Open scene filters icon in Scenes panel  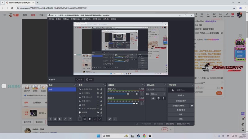pyautogui.click(x=60, y=119)
